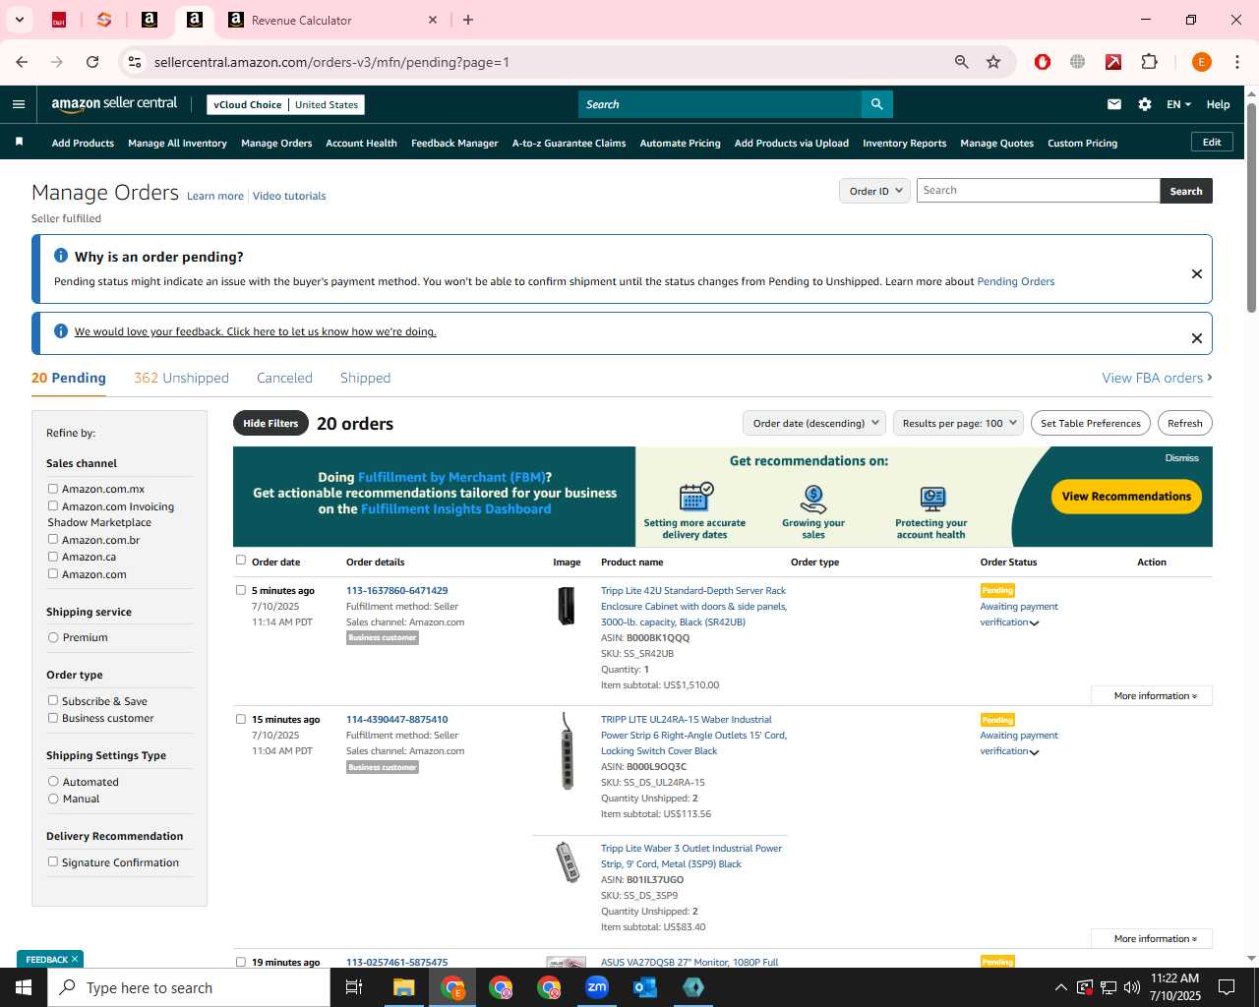Click the Refresh orders button

click(x=1185, y=424)
